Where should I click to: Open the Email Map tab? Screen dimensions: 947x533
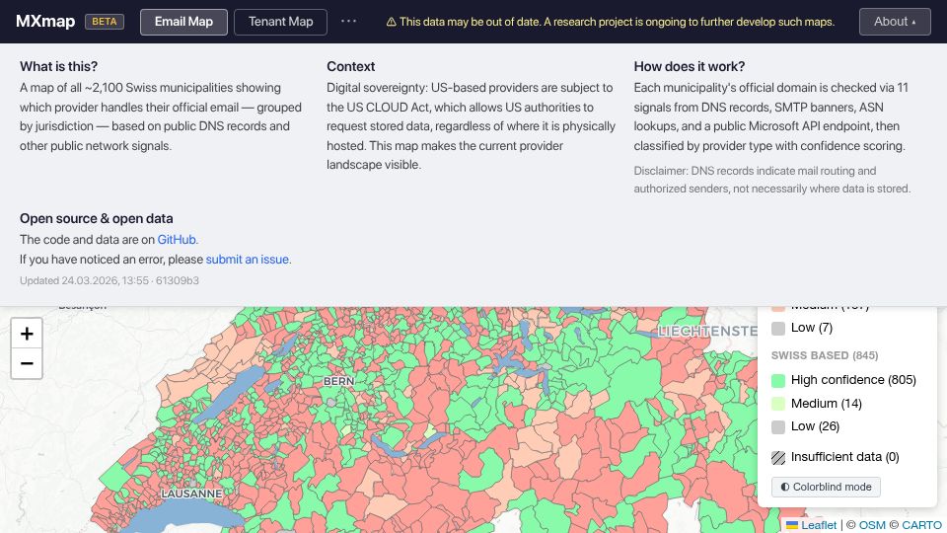[x=183, y=22]
